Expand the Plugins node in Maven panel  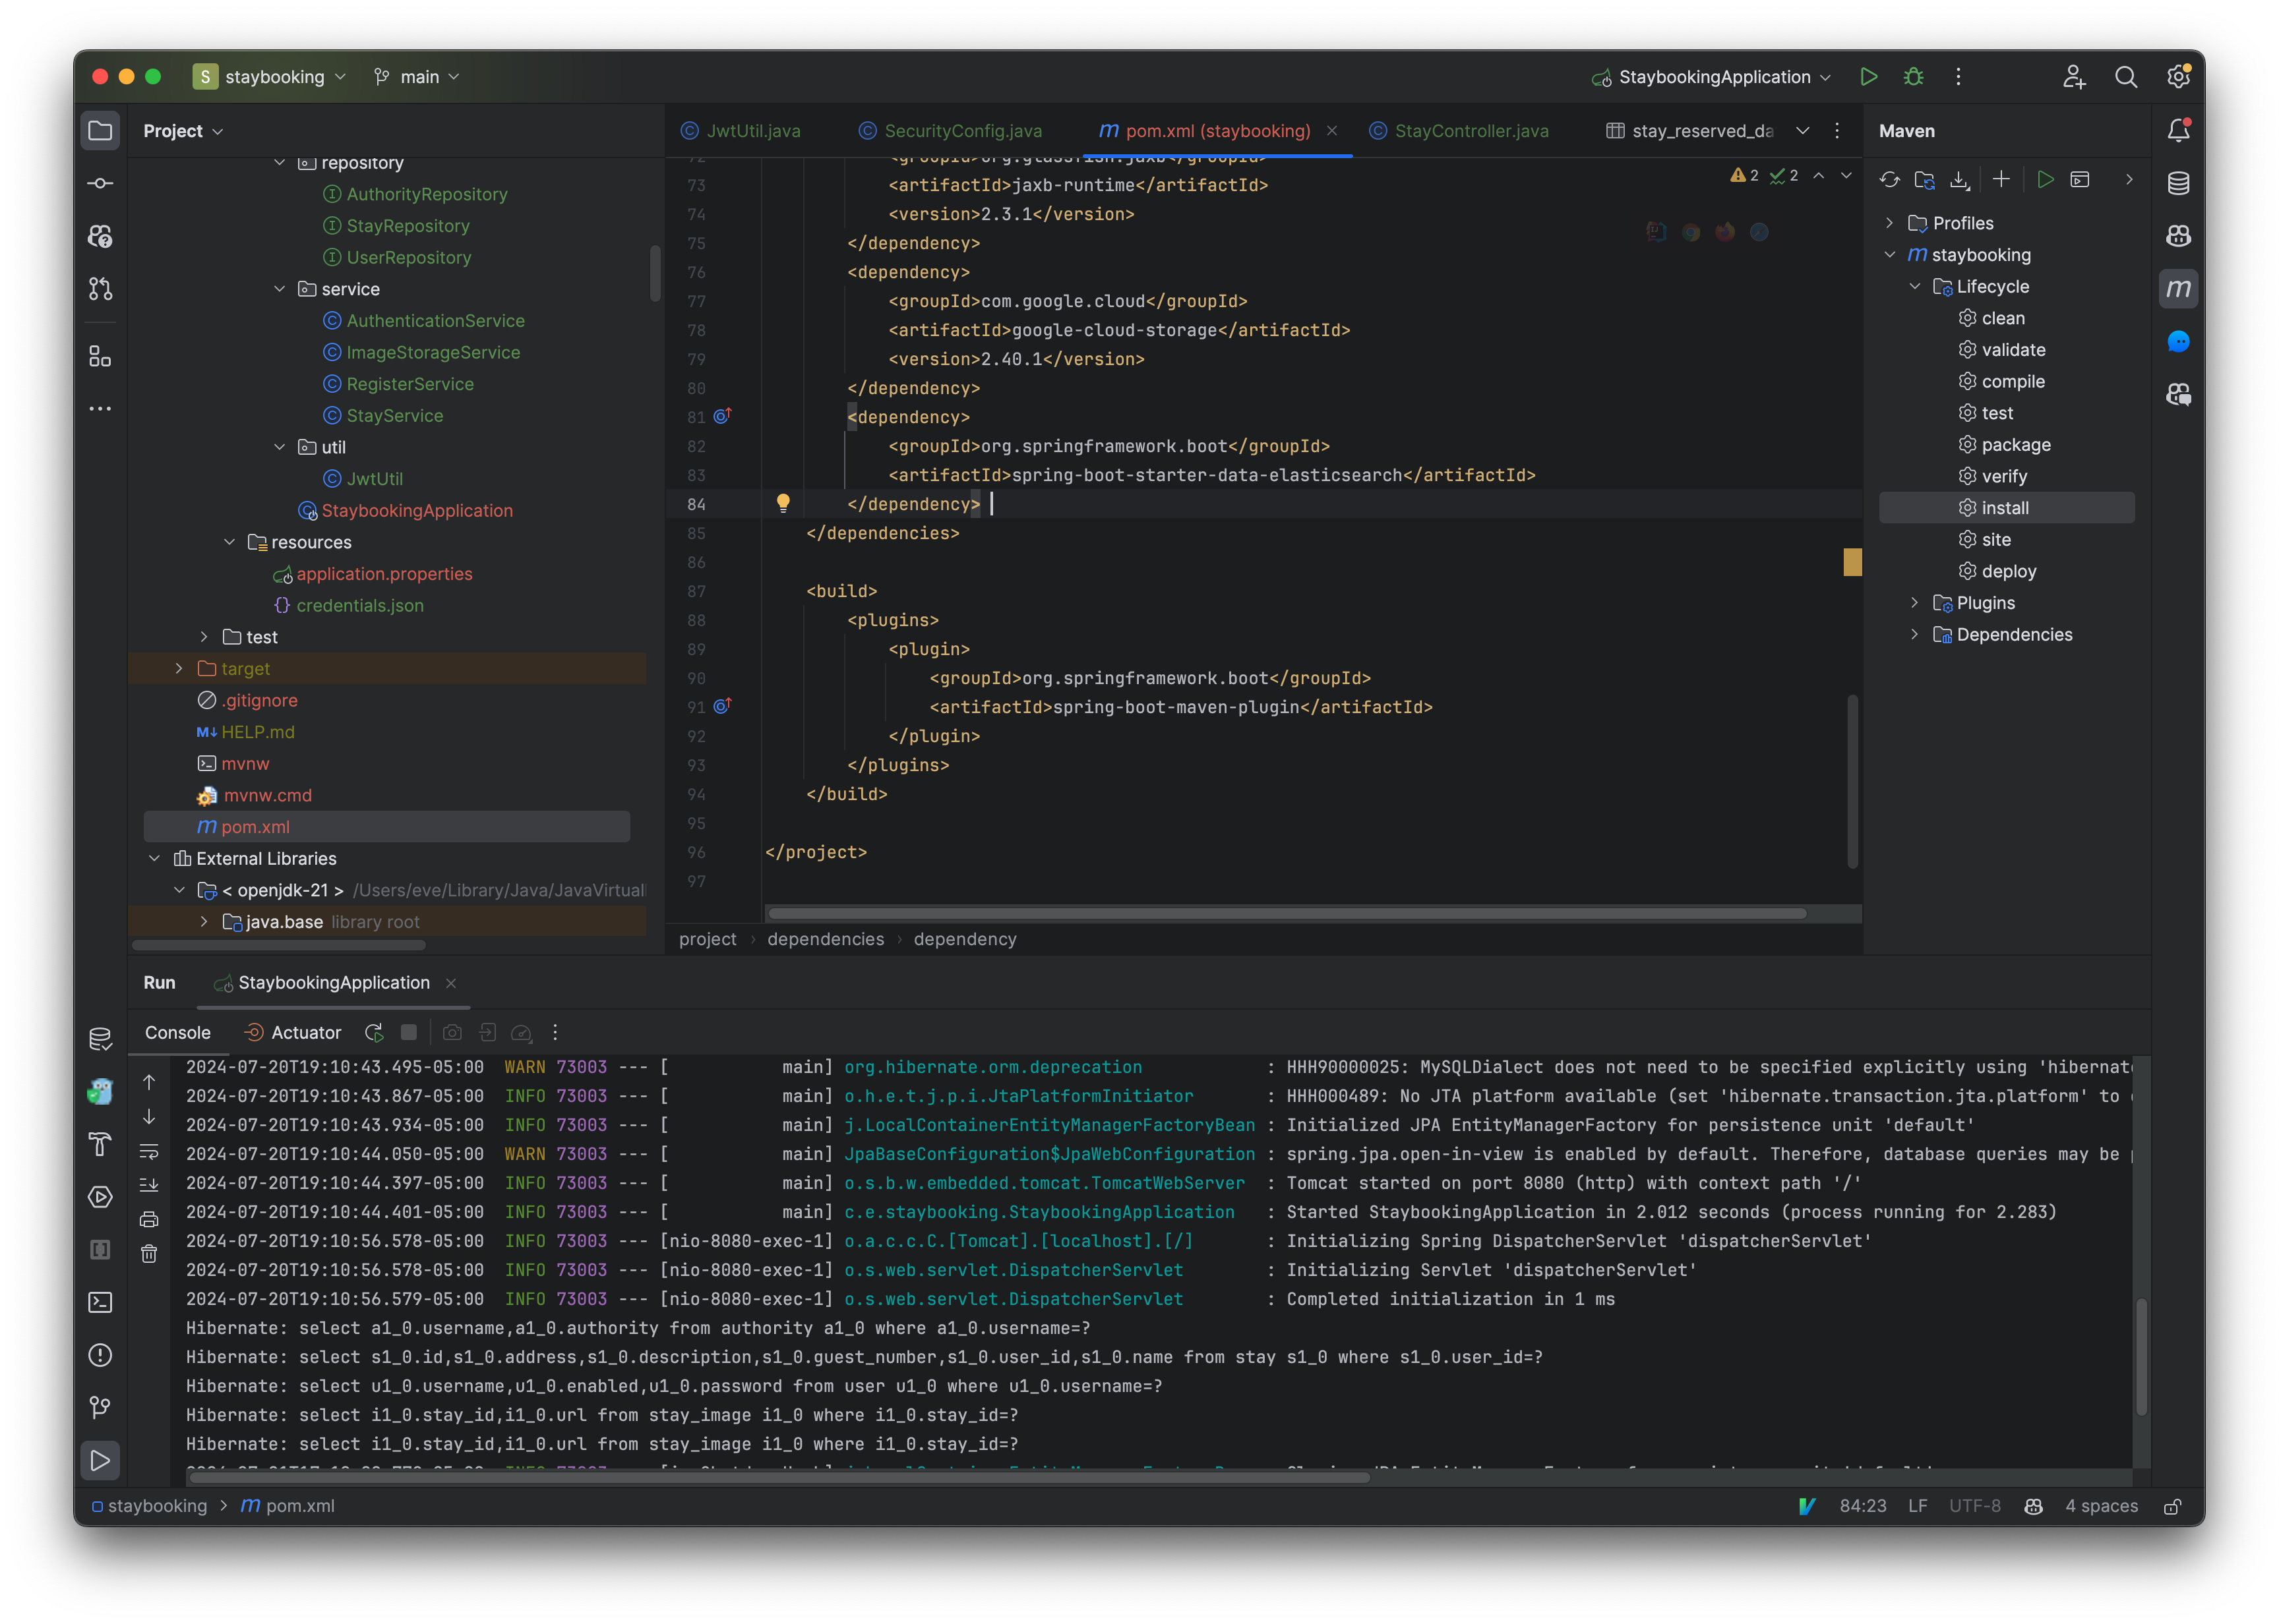[1915, 603]
